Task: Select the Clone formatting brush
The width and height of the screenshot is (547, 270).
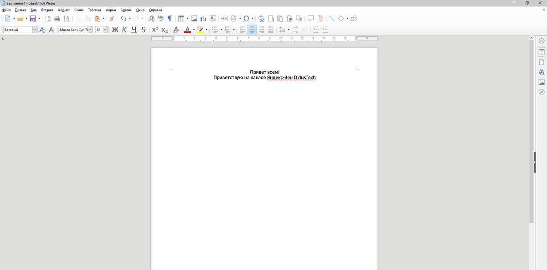Action: point(112,19)
